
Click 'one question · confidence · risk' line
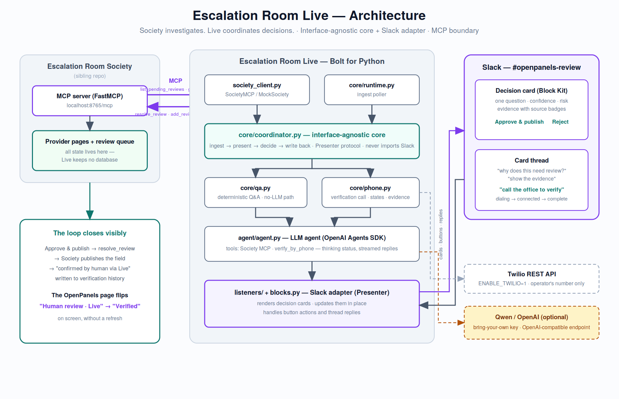pos(531,101)
